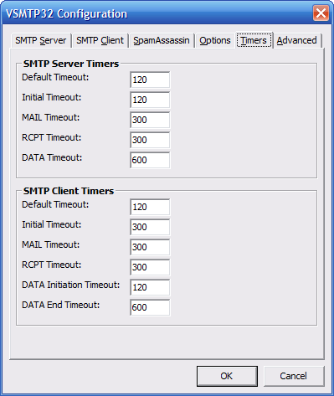The height and width of the screenshot is (396, 334).
Task: Select DATA Initiation Timeout field
Action: (150, 287)
